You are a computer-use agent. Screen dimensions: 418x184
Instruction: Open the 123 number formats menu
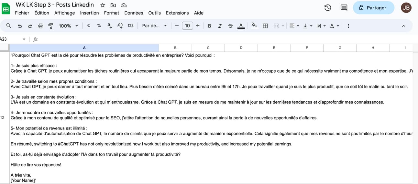click(130, 26)
